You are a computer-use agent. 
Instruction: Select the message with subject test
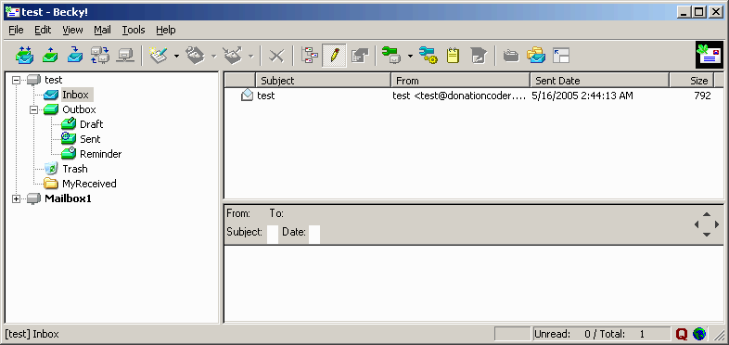click(x=265, y=96)
